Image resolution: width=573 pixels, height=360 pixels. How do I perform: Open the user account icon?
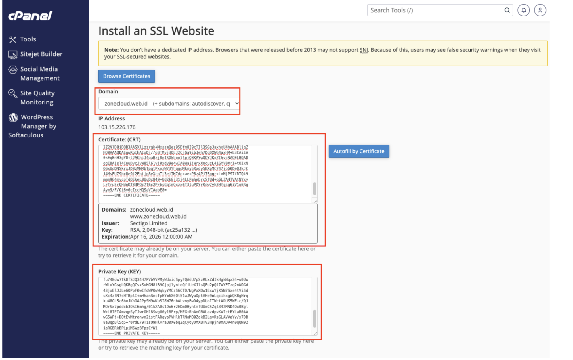[x=540, y=10]
